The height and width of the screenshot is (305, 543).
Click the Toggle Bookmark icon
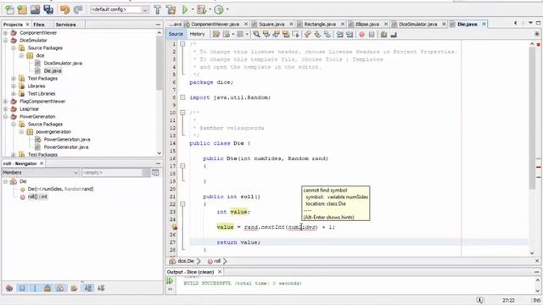coord(327,34)
